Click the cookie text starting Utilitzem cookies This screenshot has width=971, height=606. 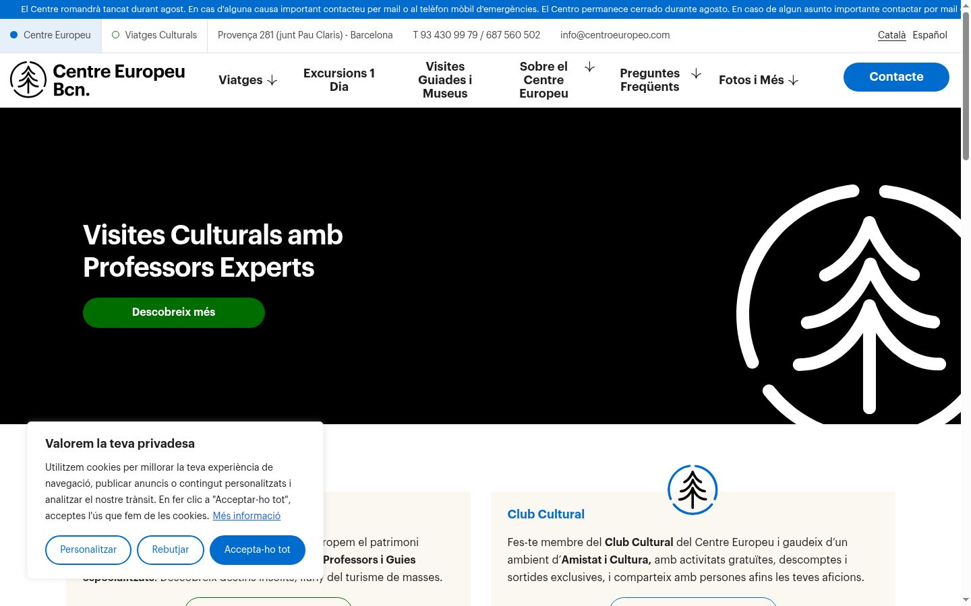[x=169, y=492]
